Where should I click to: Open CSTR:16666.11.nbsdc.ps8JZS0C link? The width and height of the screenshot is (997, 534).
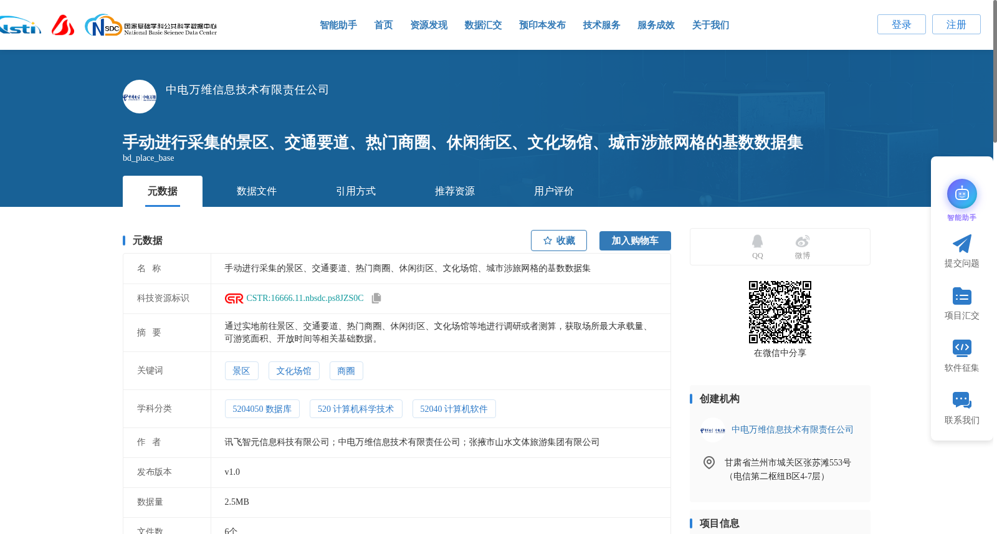click(305, 298)
